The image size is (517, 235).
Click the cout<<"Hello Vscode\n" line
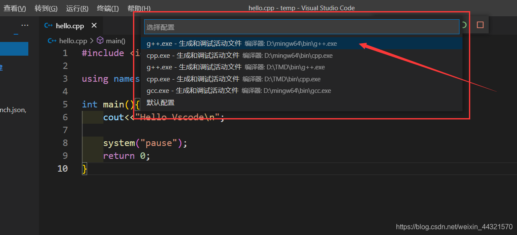tap(164, 117)
